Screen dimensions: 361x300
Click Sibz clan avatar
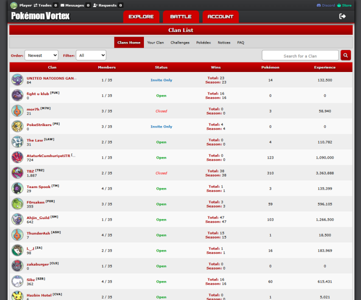coord(18,281)
